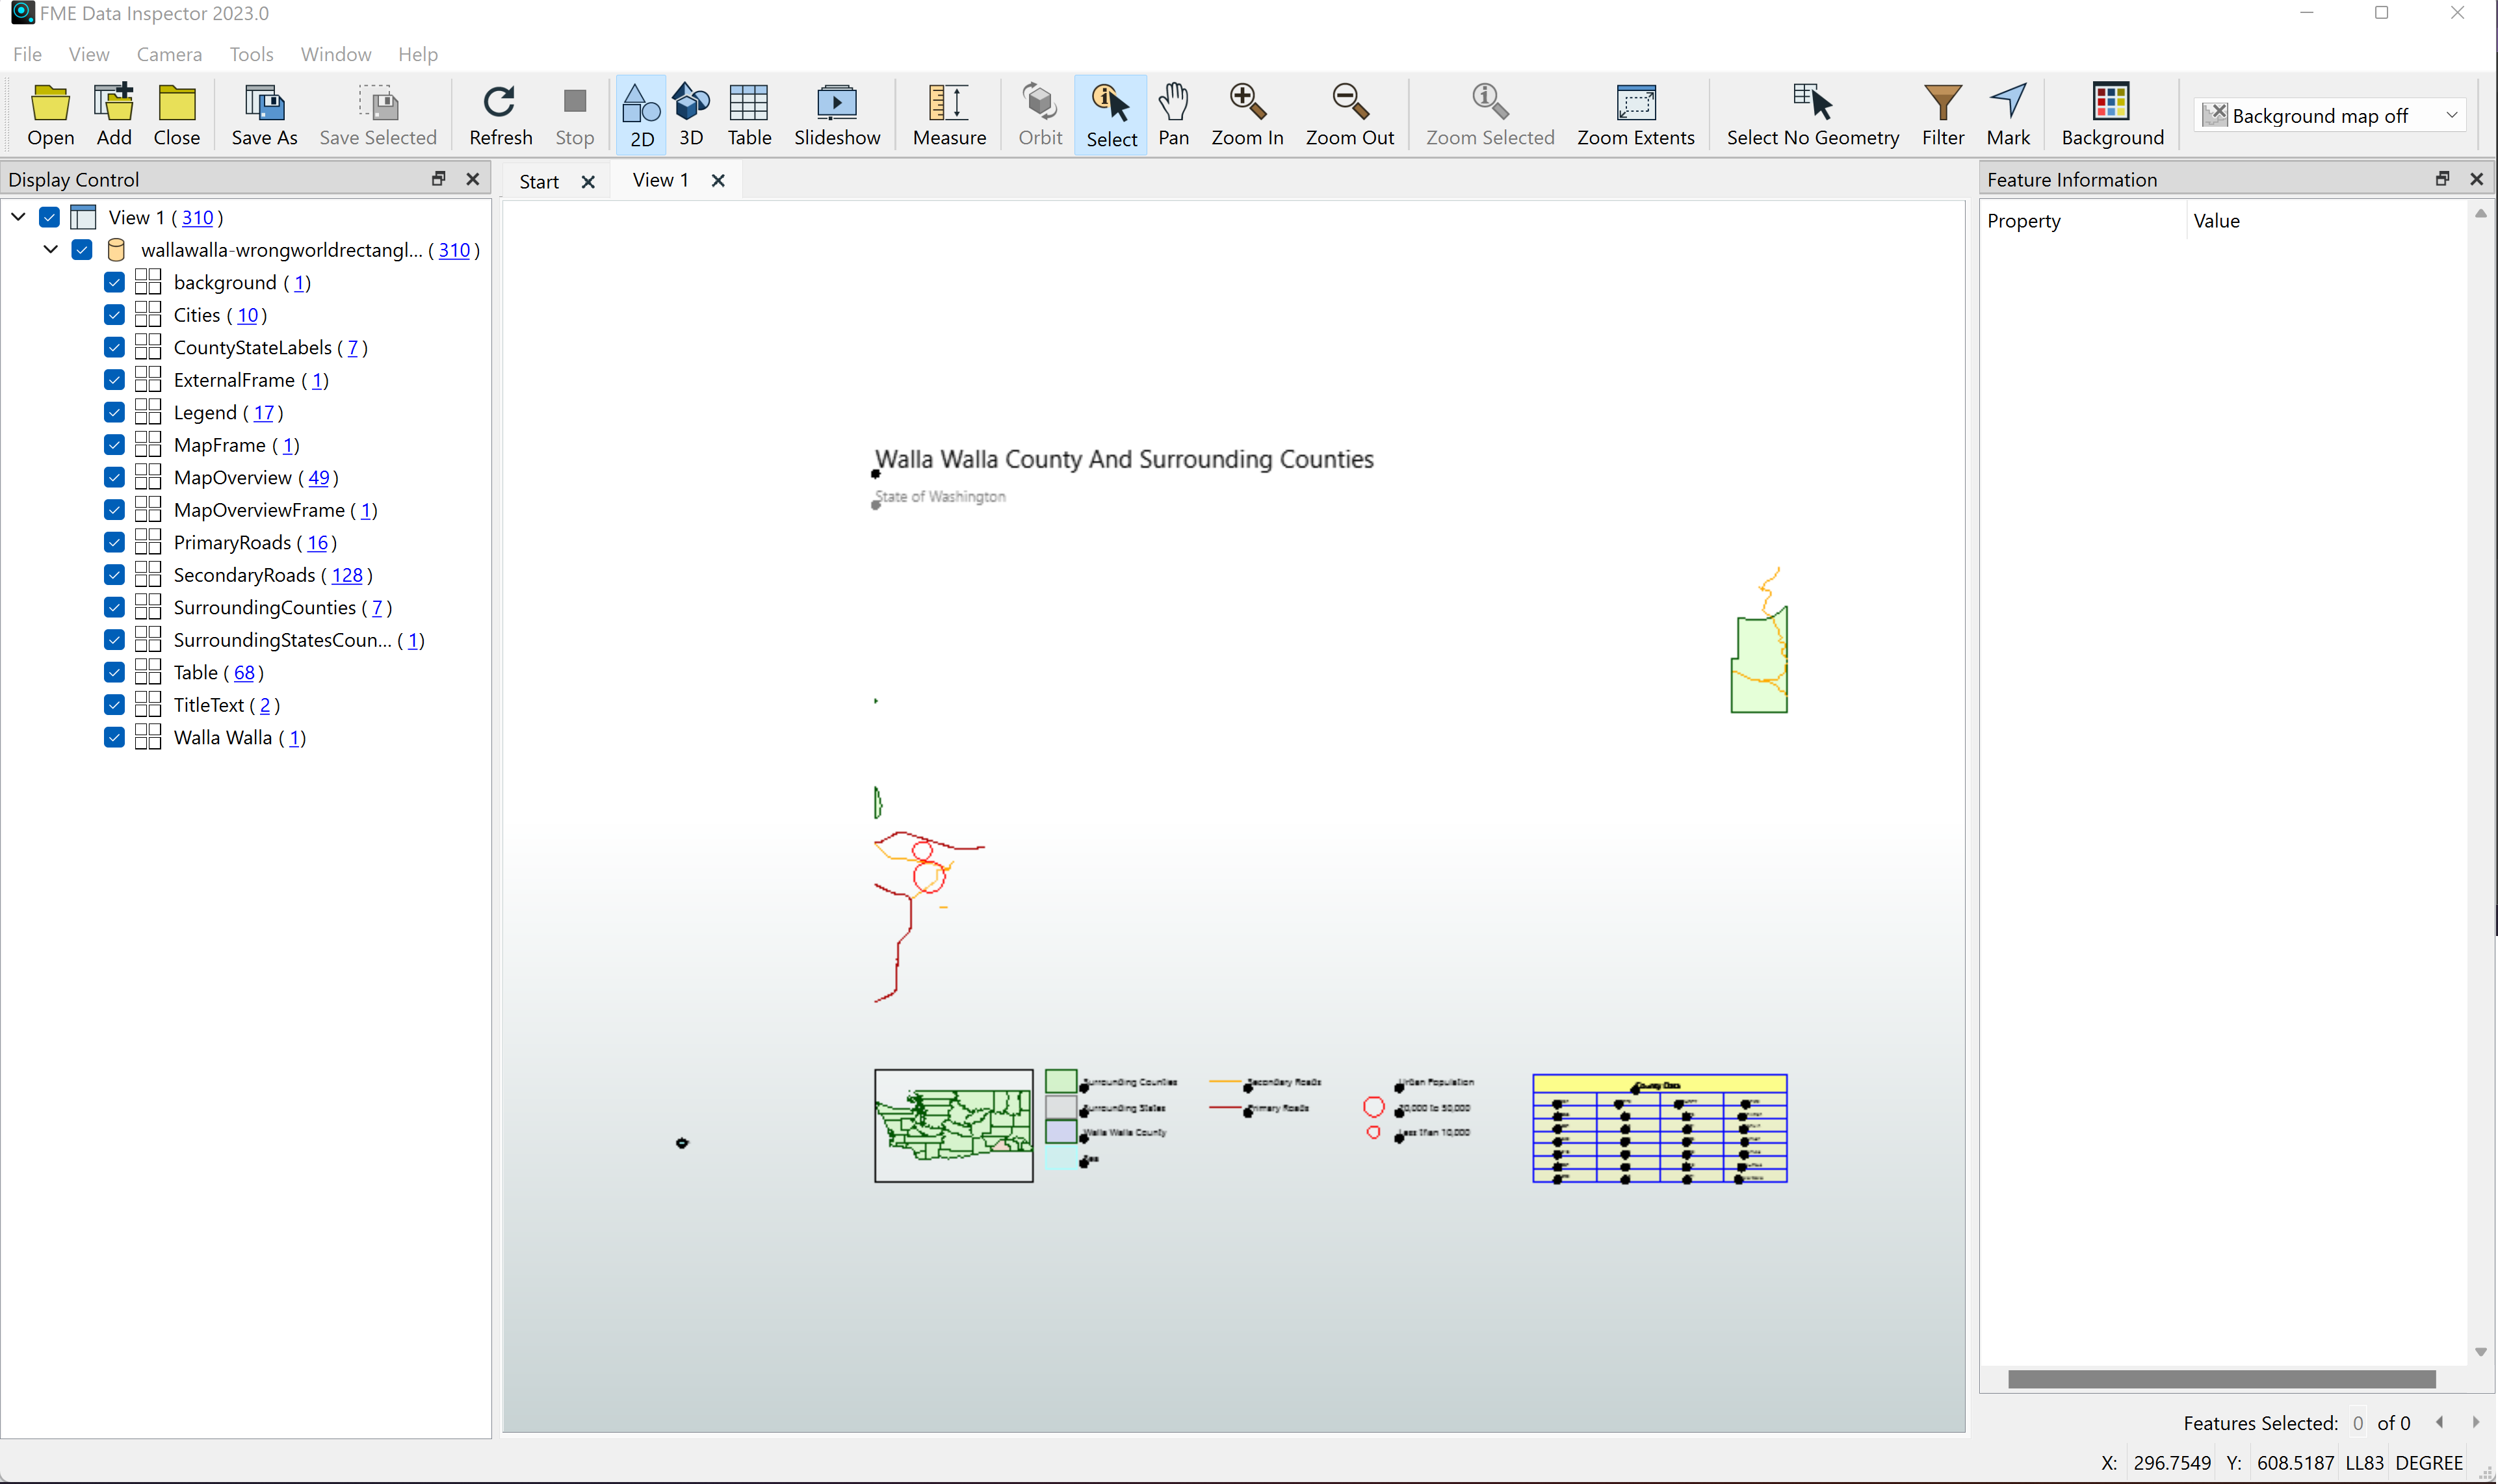Switch to 3D view mode

pos(691,115)
